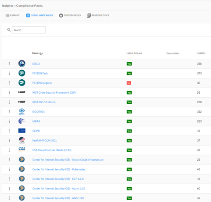Click the red No badge for PCI DSS (Legacy)
Screen dimensions: 211x202
click(x=129, y=83)
